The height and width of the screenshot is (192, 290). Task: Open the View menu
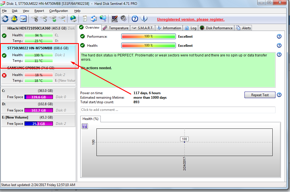click(x=26, y=11)
